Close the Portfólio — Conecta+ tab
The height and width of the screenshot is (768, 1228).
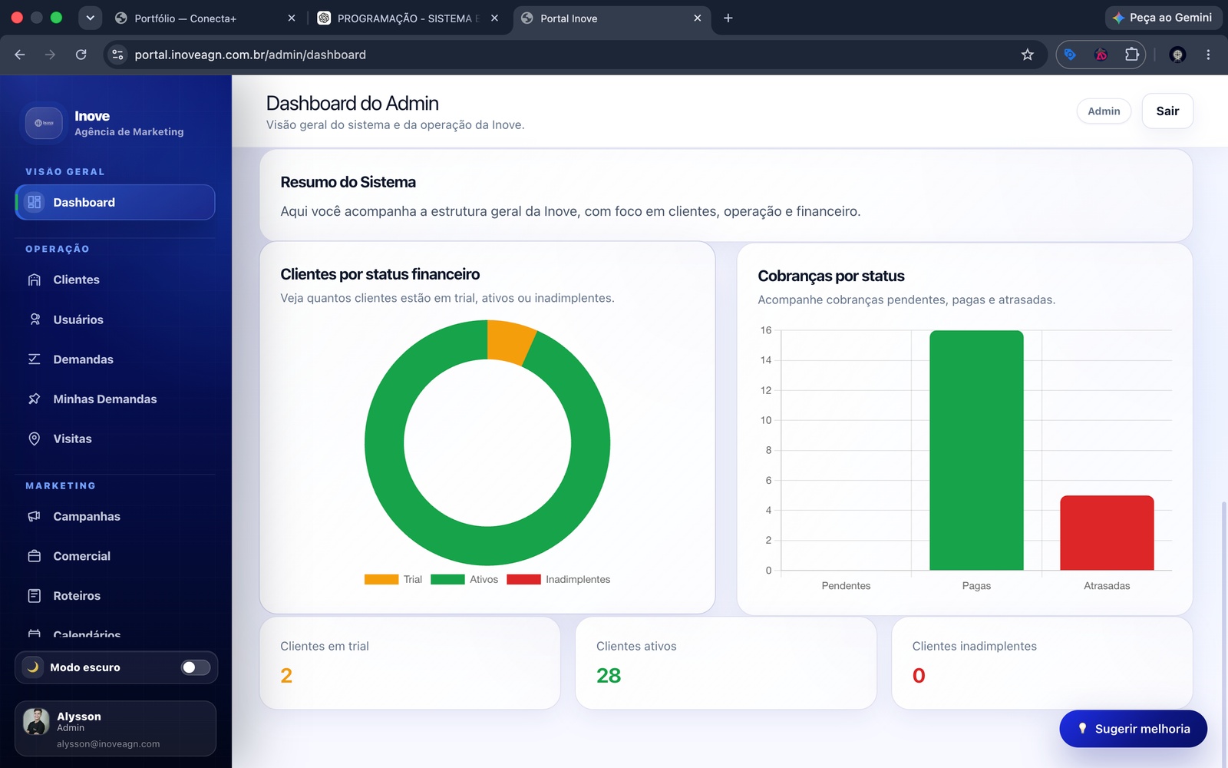tap(292, 18)
